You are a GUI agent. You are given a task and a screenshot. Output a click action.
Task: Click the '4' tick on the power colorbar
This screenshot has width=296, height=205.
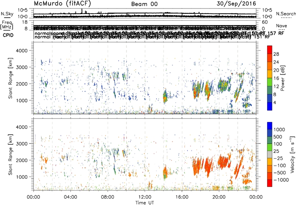tap(275, 102)
